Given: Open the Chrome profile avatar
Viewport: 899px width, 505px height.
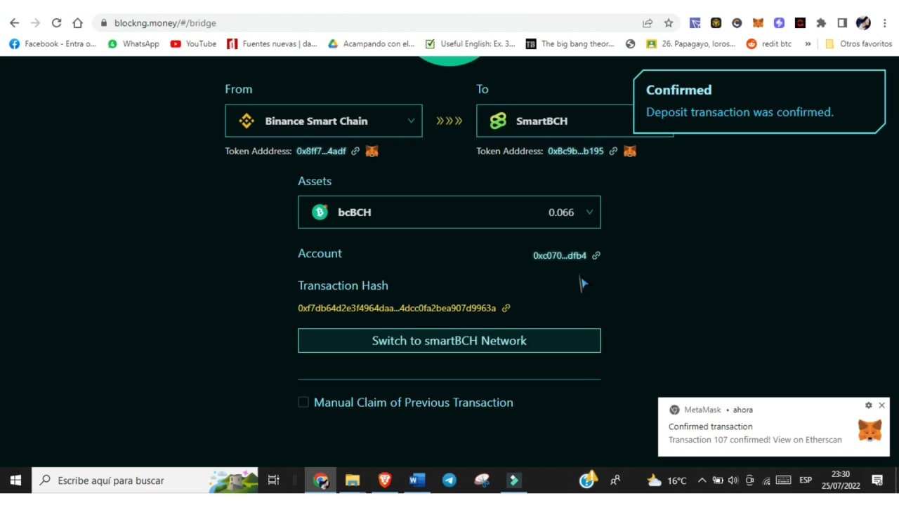Looking at the screenshot, I should tap(863, 23).
